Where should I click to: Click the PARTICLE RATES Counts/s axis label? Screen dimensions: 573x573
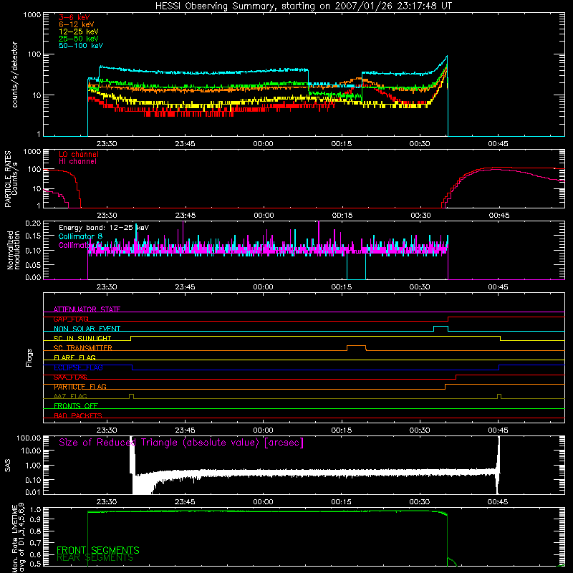[11, 179]
